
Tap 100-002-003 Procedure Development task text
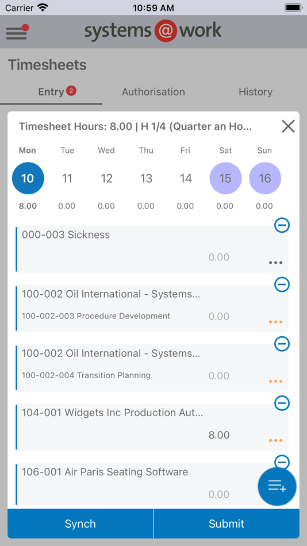96,316
